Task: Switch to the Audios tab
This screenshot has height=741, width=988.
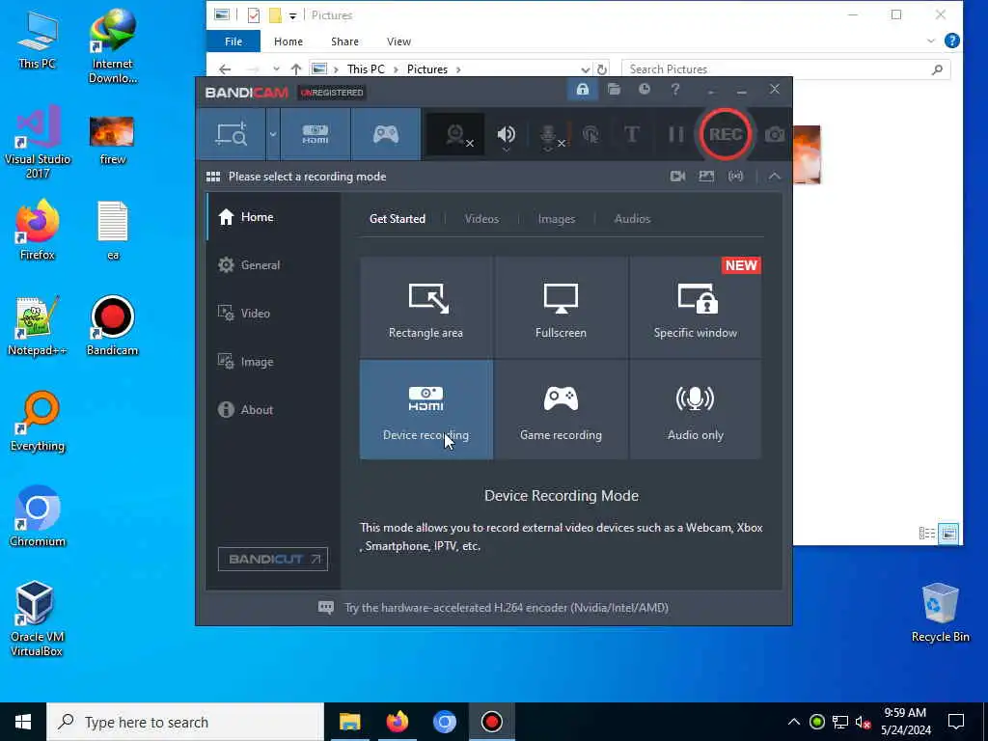Action: 632,219
